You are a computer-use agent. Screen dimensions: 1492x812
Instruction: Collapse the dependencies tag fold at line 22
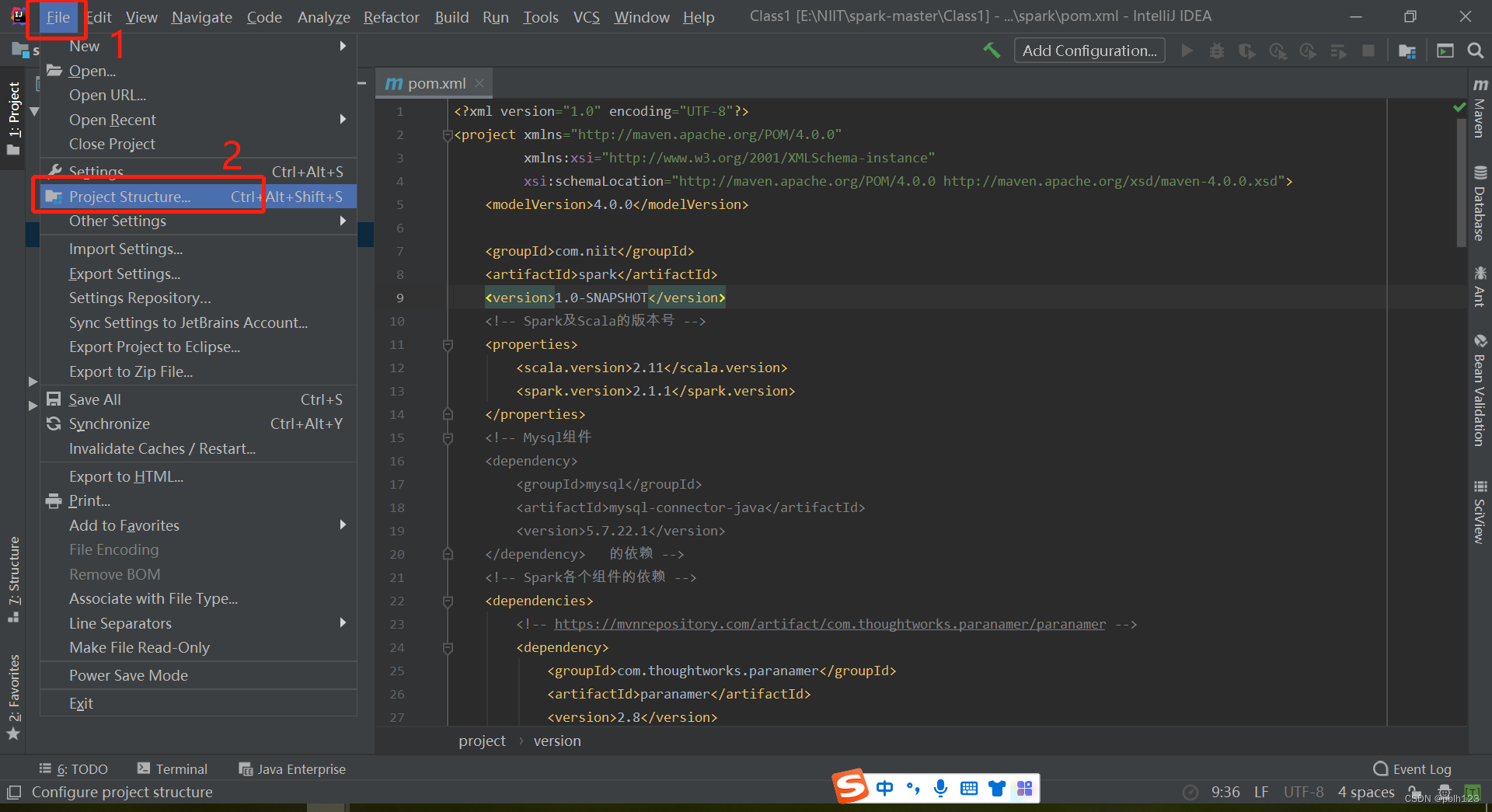pyautogui.click(x=448, y=601)
